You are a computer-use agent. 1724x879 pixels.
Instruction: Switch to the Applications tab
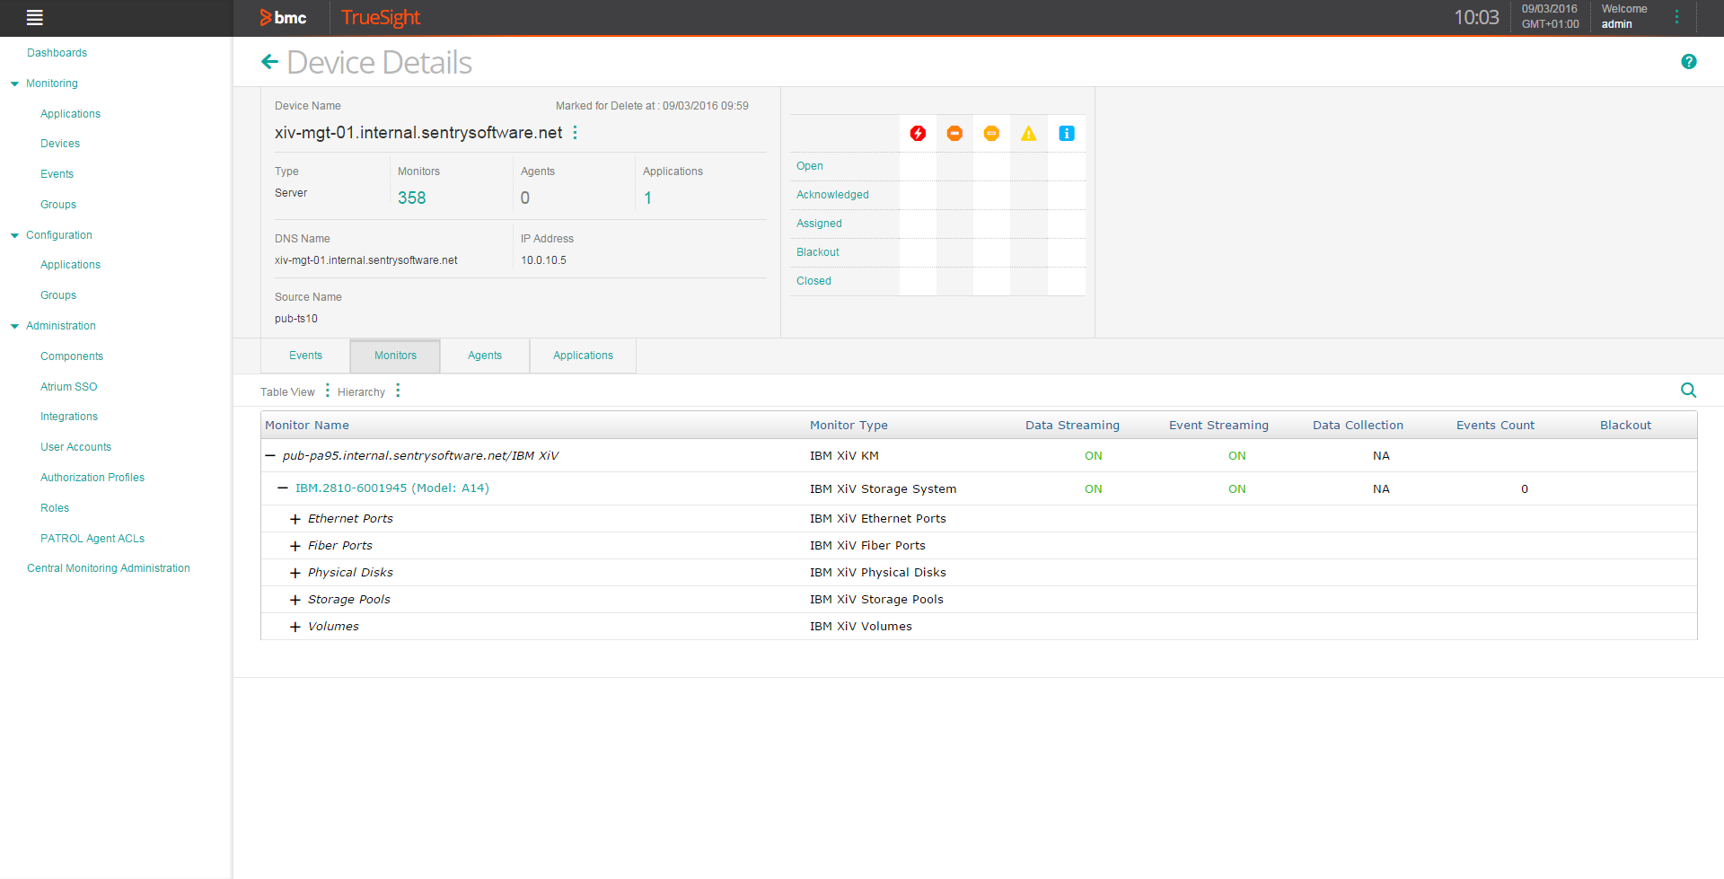tap(583, 356)
